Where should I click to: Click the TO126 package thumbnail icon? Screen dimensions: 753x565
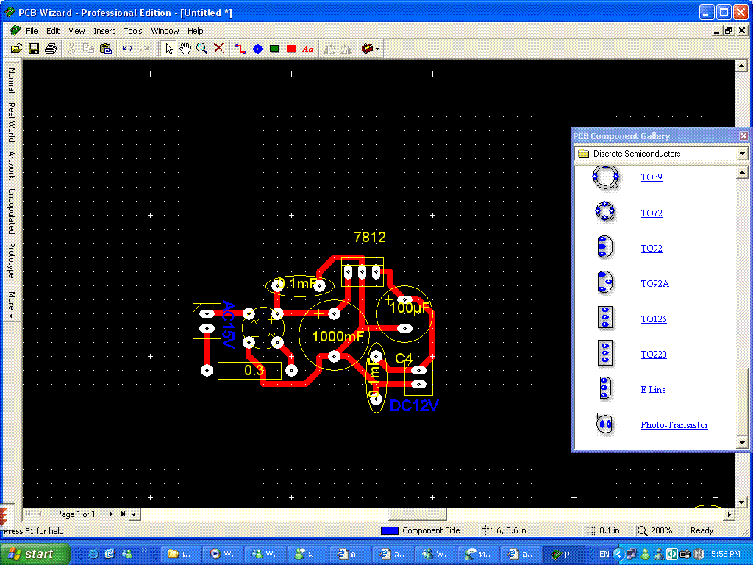605,318
